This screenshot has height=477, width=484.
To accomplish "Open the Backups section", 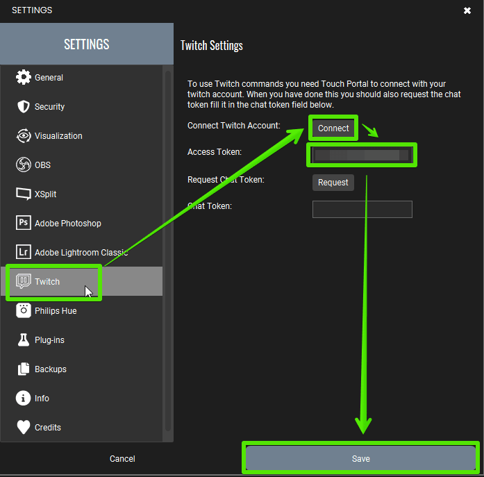I will (81, 369).
